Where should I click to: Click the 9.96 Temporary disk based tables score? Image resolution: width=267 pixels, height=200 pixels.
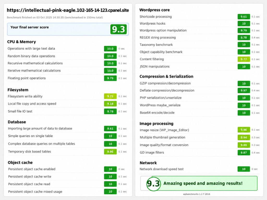110,152
